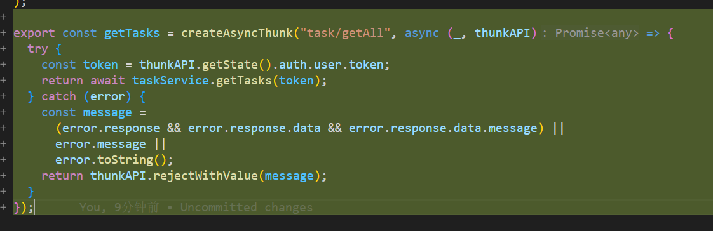Click the try keyword
This screenshot has height=231, width=713.
[37, 49]
